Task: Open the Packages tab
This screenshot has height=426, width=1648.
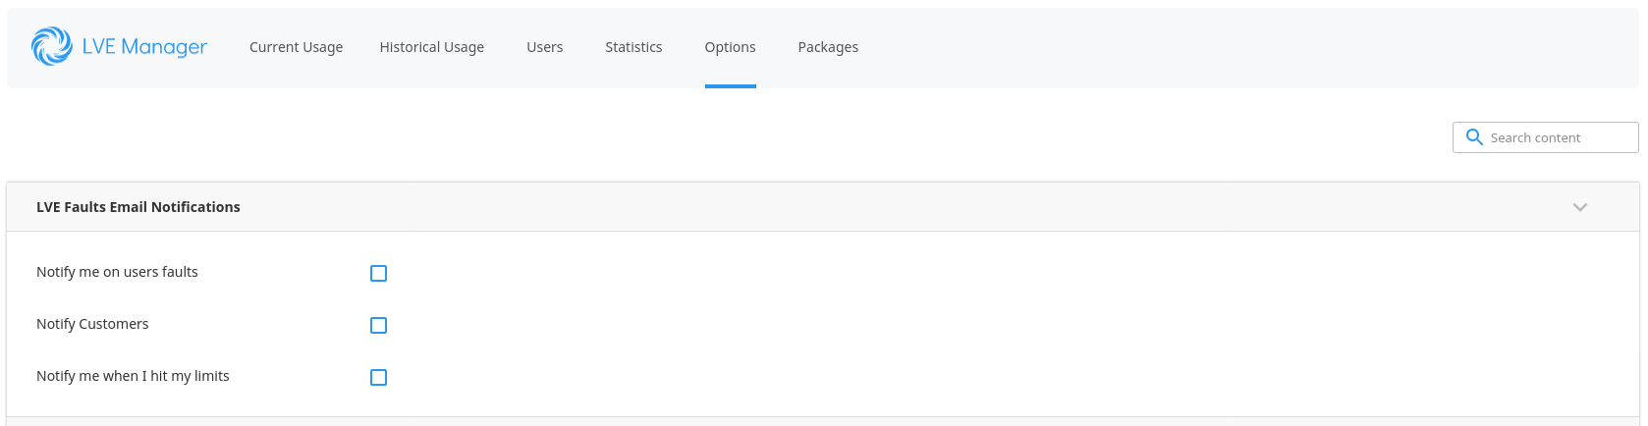Action: [828, 47]
